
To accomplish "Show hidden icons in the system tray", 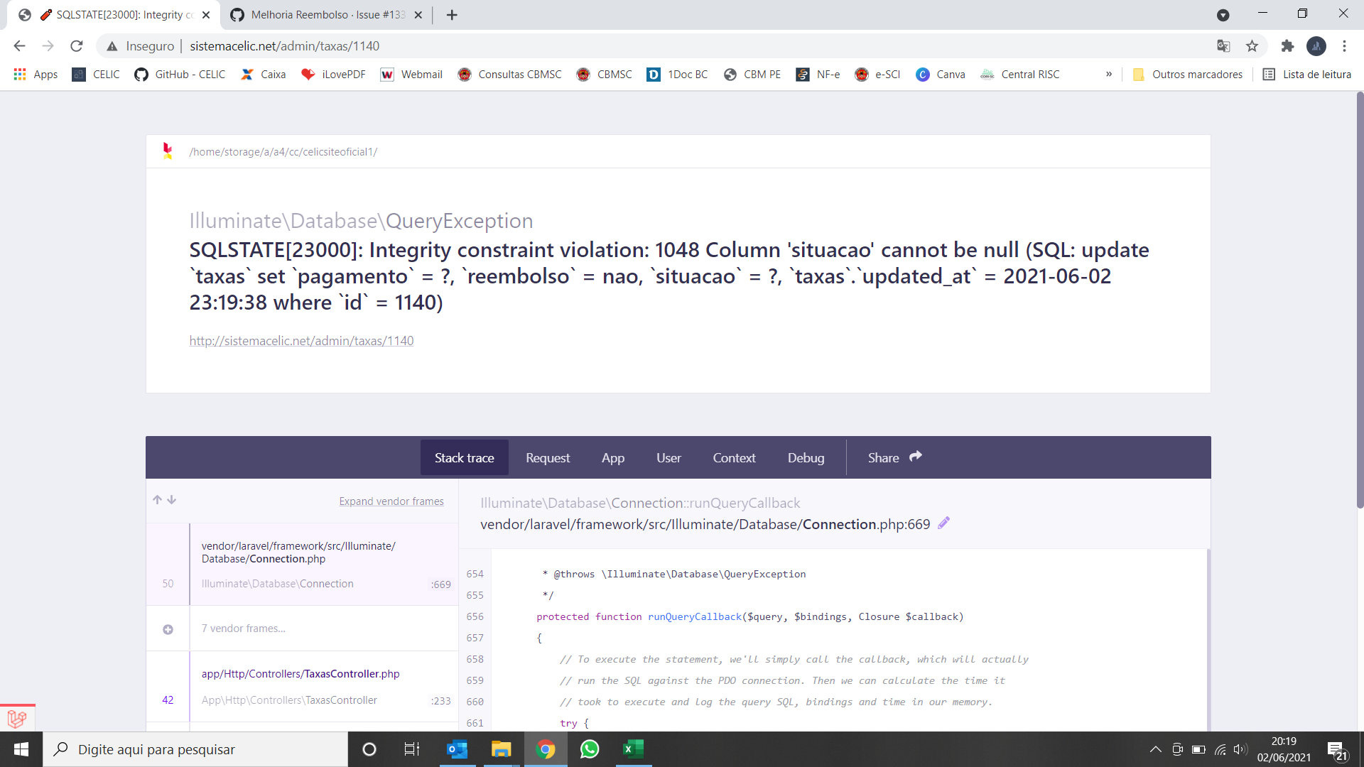I will click(1156, 749).
